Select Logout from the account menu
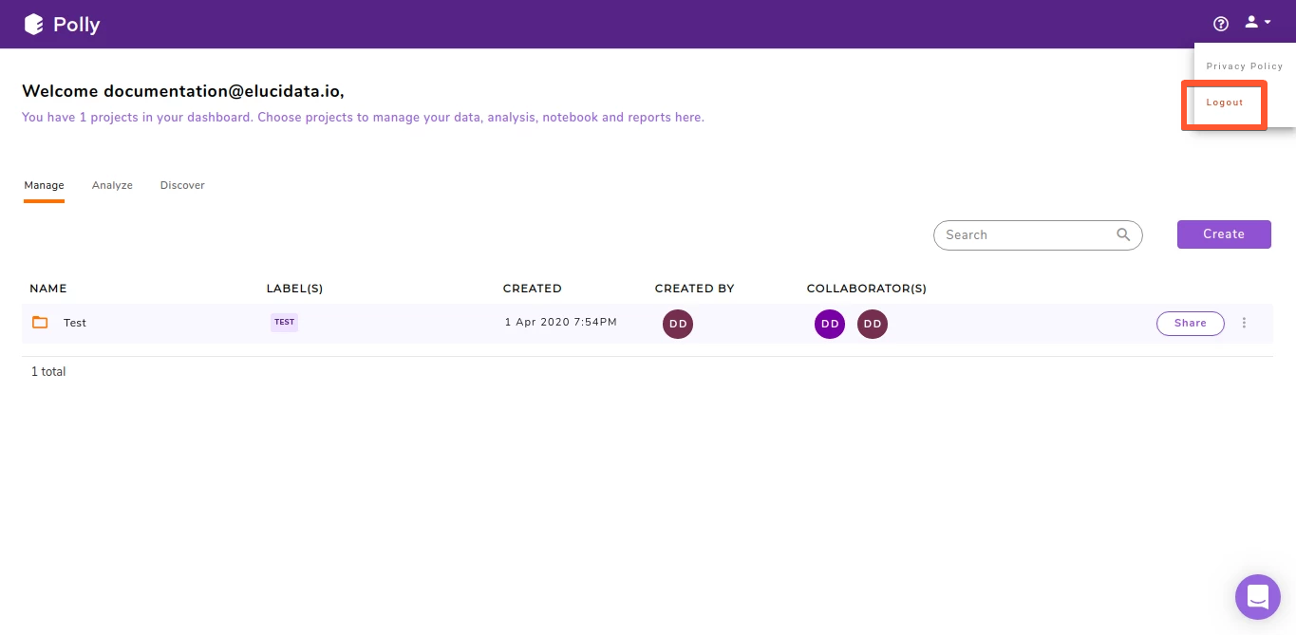The height and width of the screenshot is (635, 1296). coord(1224,103)
